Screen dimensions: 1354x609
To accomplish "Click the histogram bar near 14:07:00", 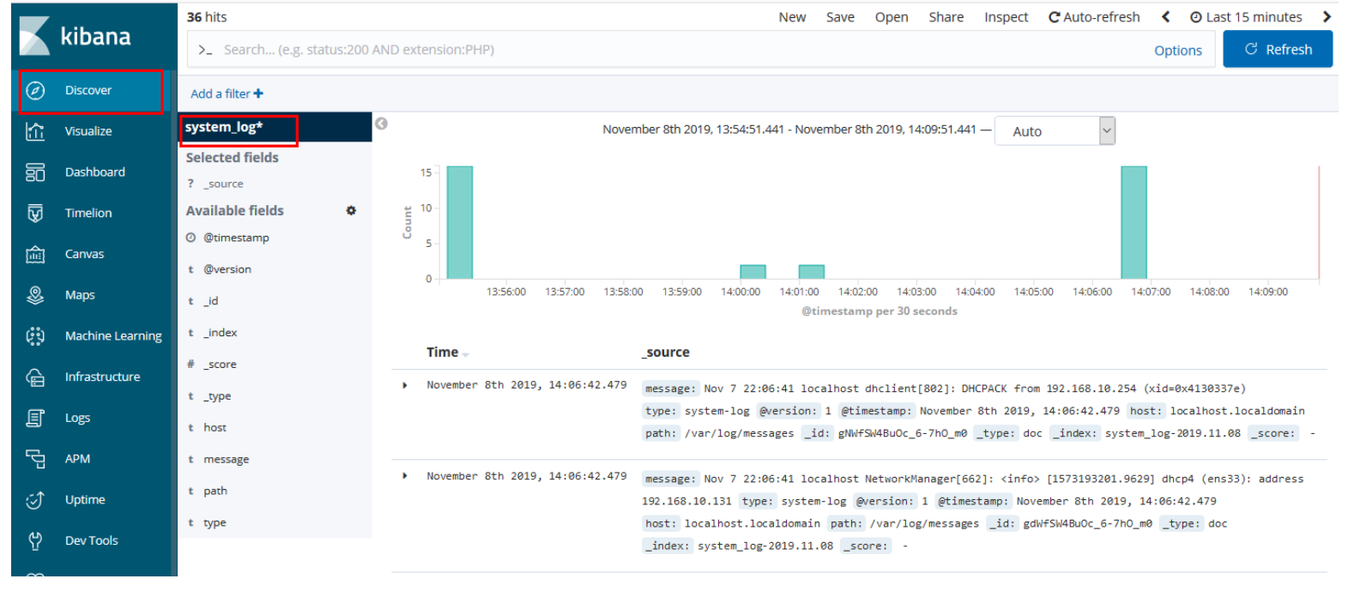I will pyautogui.click(x=1133, y=222).
